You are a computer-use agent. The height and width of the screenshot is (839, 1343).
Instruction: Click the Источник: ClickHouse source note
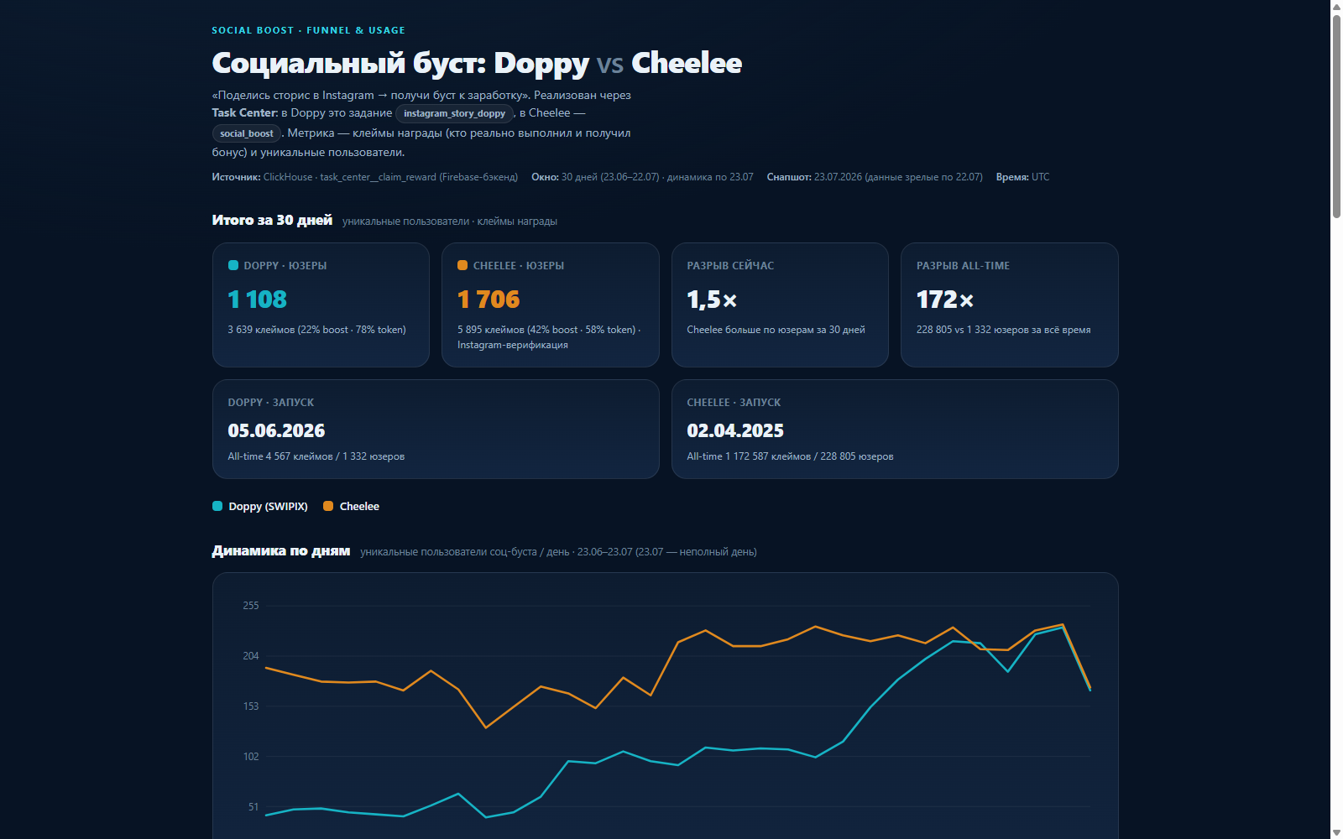point(364,177)
